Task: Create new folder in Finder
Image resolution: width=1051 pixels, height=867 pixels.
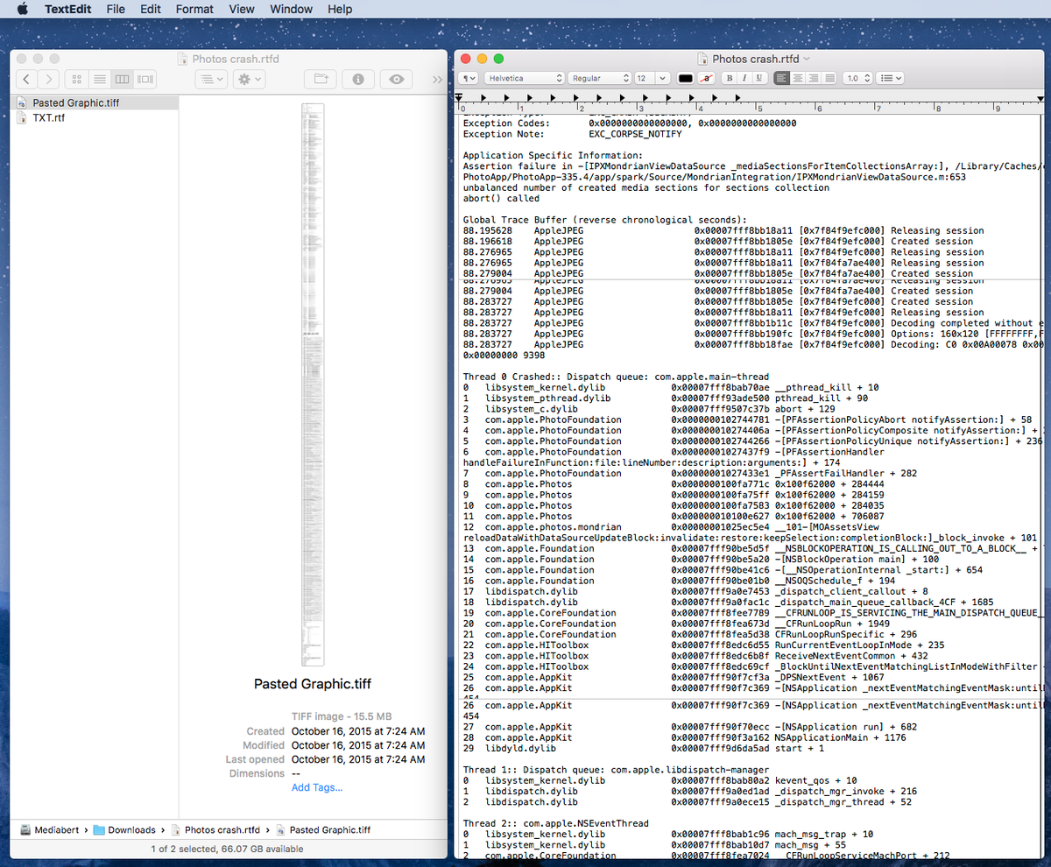Action: click(x=320, y=79)
